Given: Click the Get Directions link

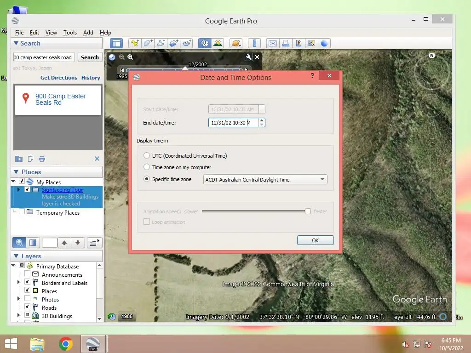Looking at the screenshot, I should pos(59,78).
